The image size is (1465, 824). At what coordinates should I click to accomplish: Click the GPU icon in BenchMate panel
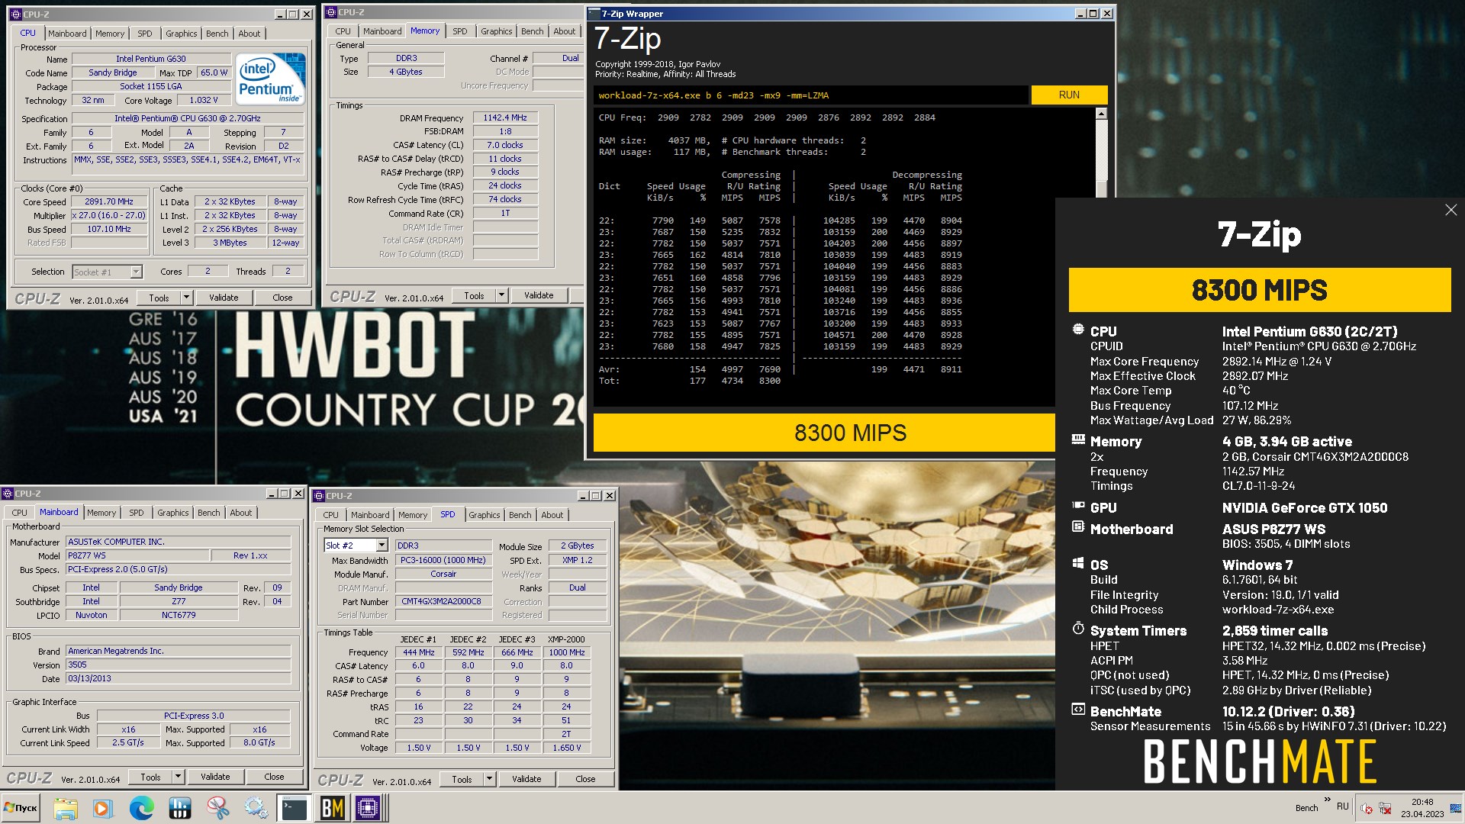(1078, 506)
